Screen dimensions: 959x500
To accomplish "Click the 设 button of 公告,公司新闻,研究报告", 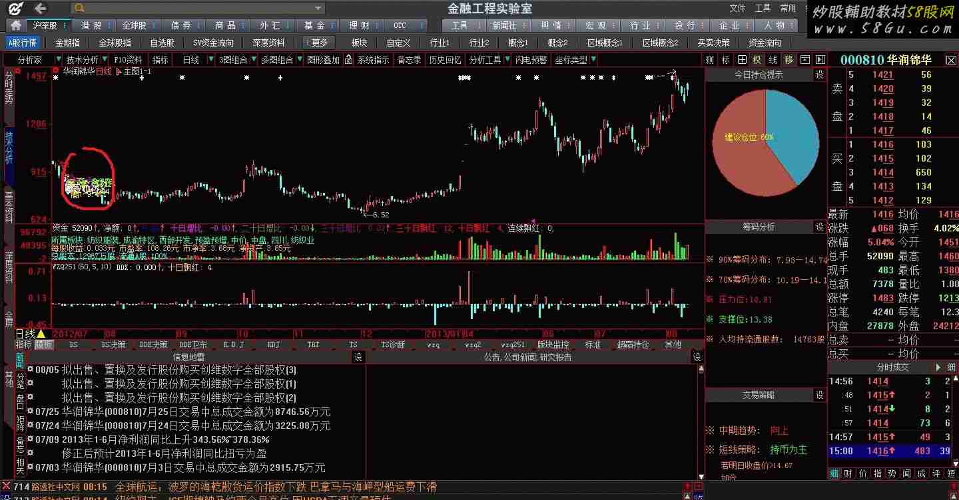I will click(697, 357).
